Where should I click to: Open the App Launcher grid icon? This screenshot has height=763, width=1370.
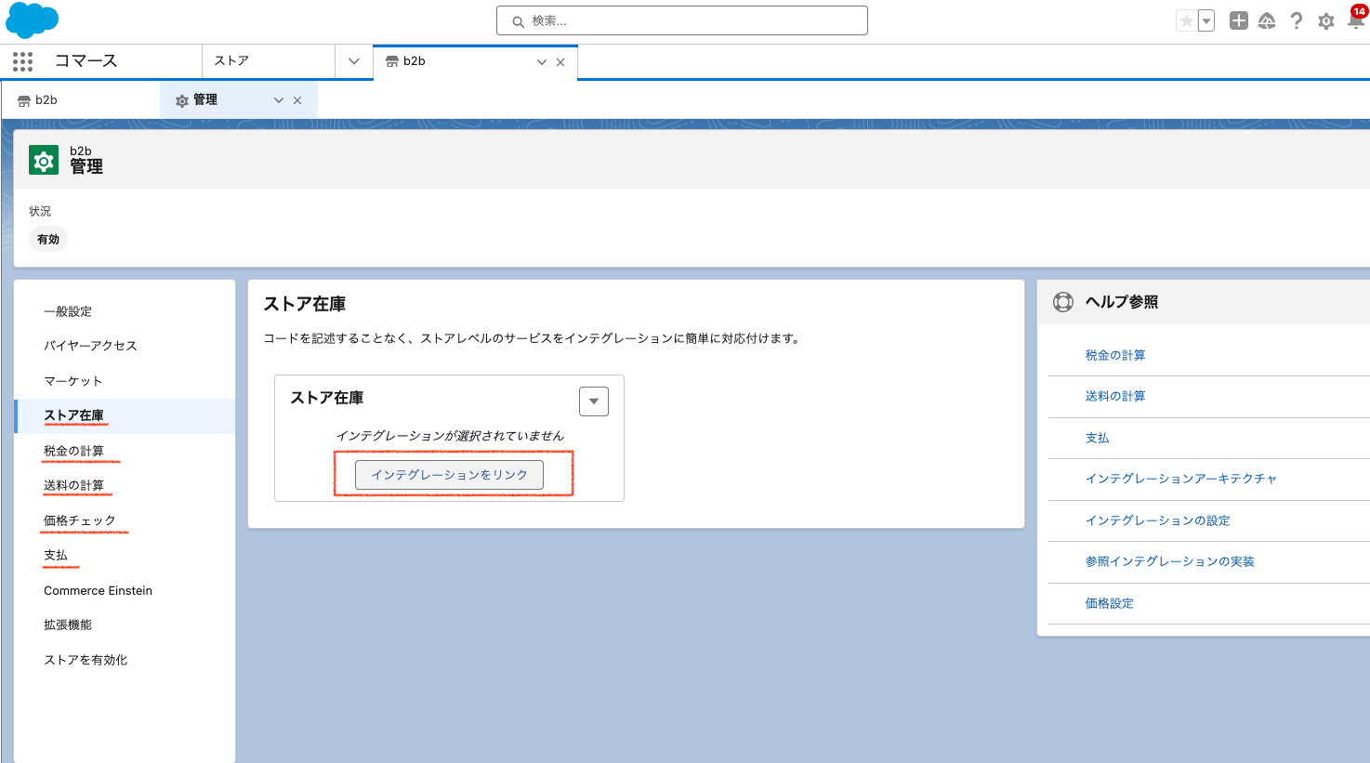coord(22,61)
